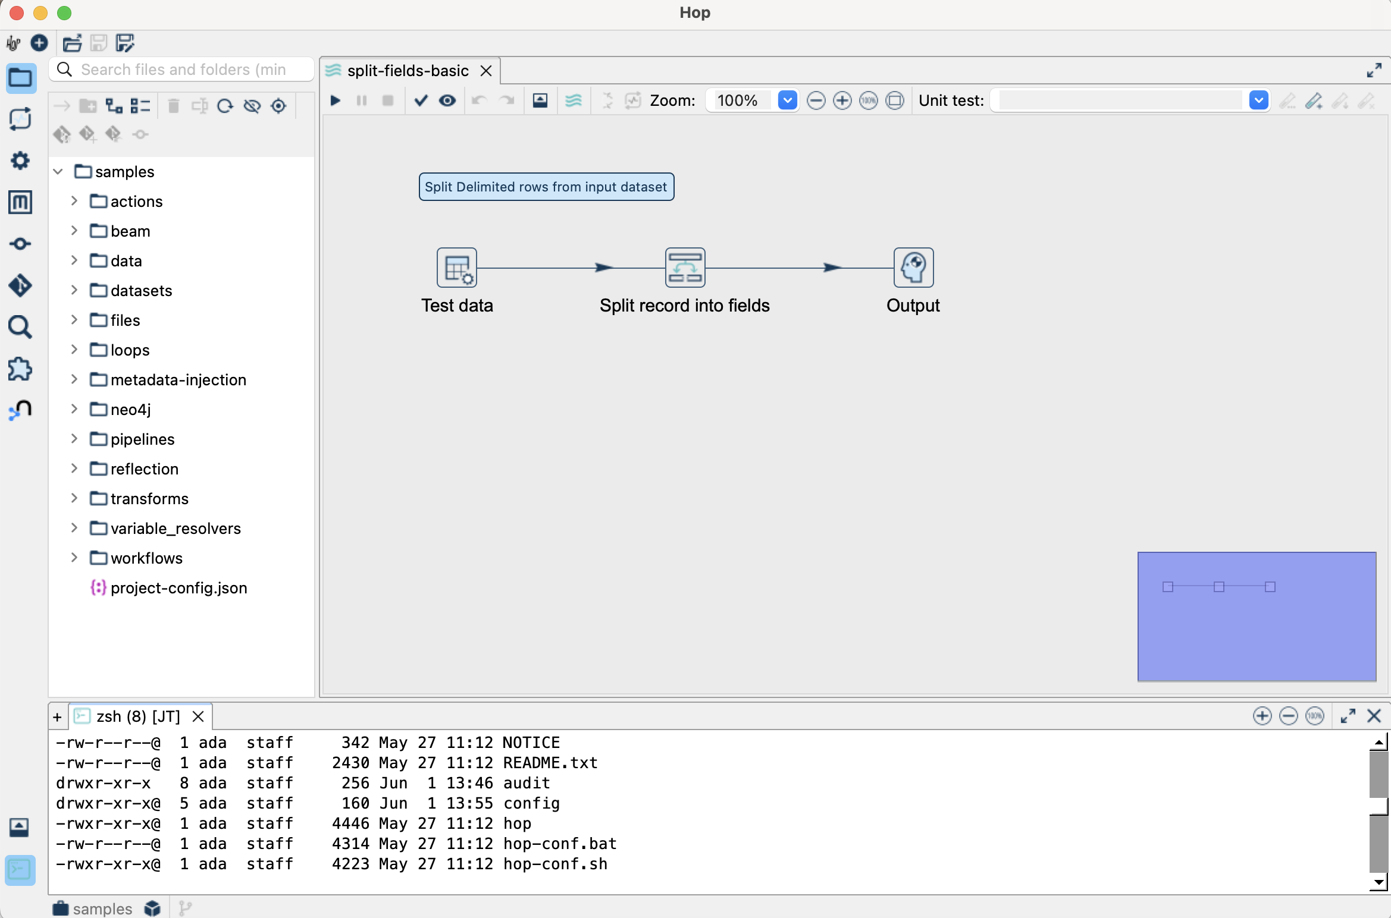
Task: Click the terminal scrollbar down arrow
Action: click(1379, 882)
